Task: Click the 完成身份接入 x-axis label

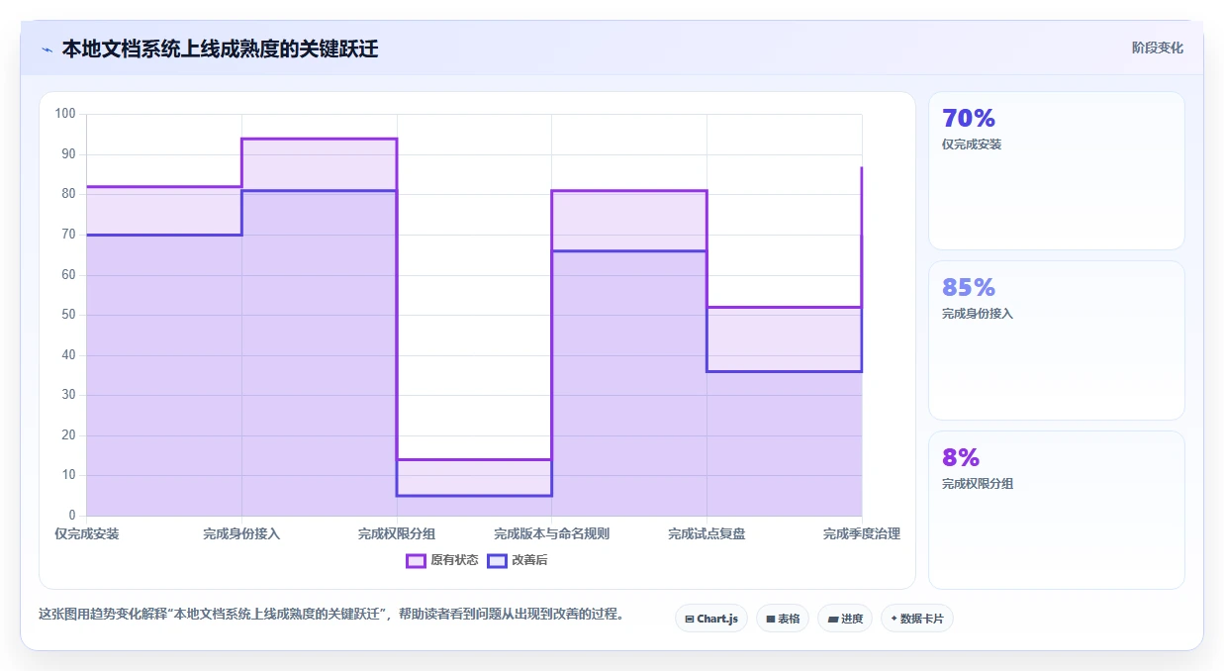Action: 241,533
